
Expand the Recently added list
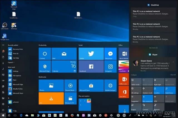pyautogui.click(x=11, y=62)
